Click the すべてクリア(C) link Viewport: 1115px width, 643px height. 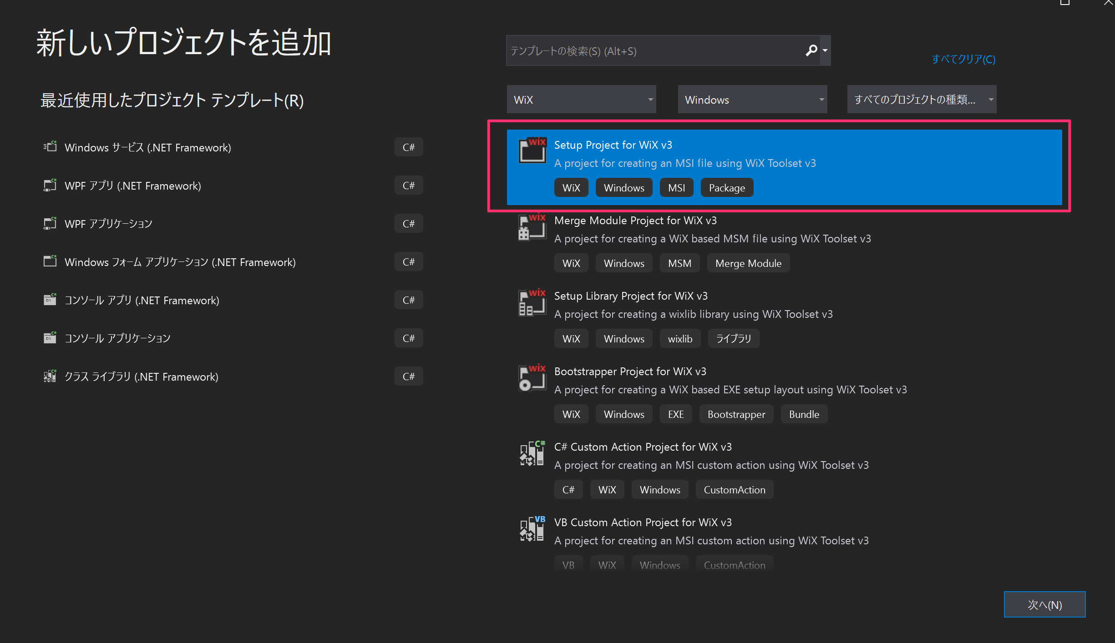pyautogui.click(x=963, y=59)
